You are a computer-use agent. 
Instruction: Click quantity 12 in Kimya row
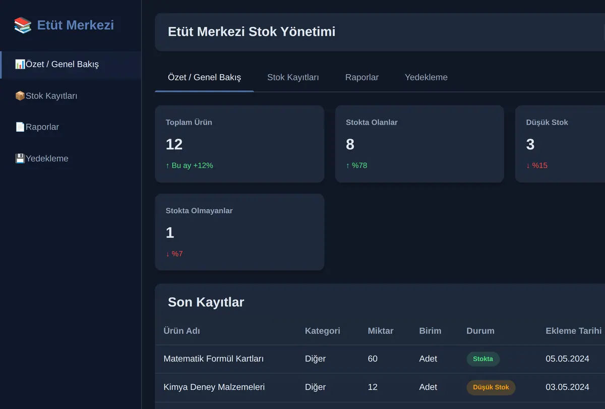[373, 387]
